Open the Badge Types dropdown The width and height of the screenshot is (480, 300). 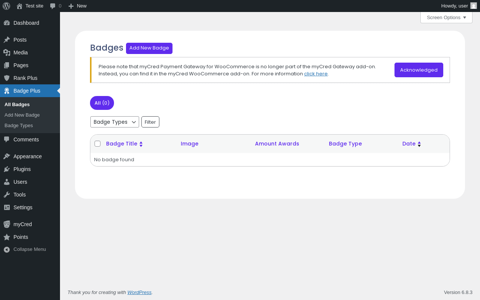coord(114,122)
